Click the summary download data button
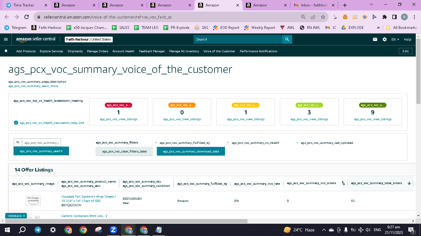The height and width of the screenshot is (236, 421). pyautogui.click(x=191, y=151)
